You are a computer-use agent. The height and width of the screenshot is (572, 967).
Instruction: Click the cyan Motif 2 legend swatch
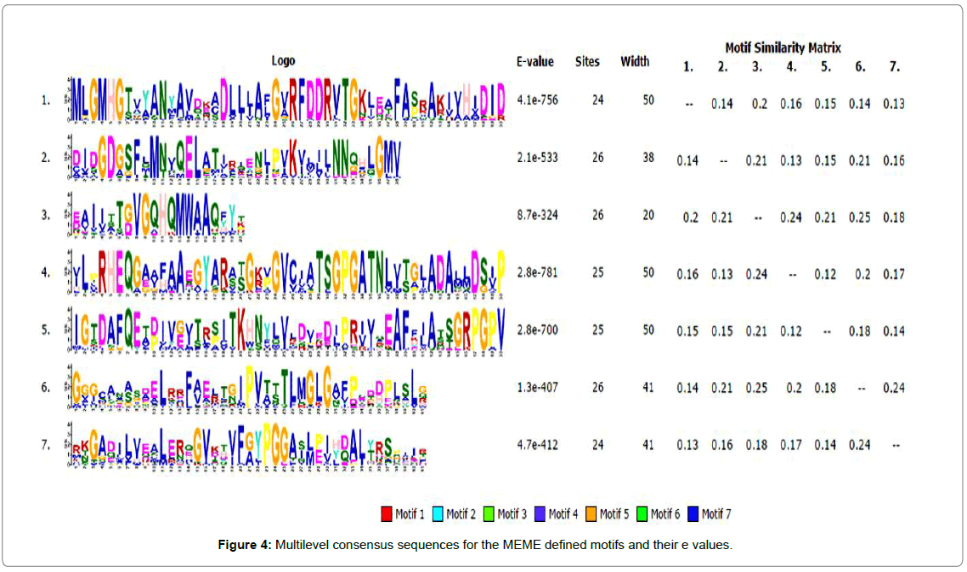coord(438,513)
